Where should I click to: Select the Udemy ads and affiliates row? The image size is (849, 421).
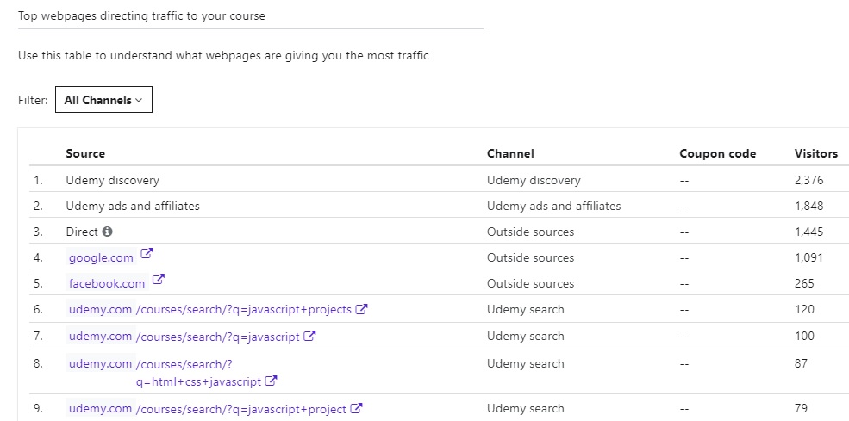(133, 206)
